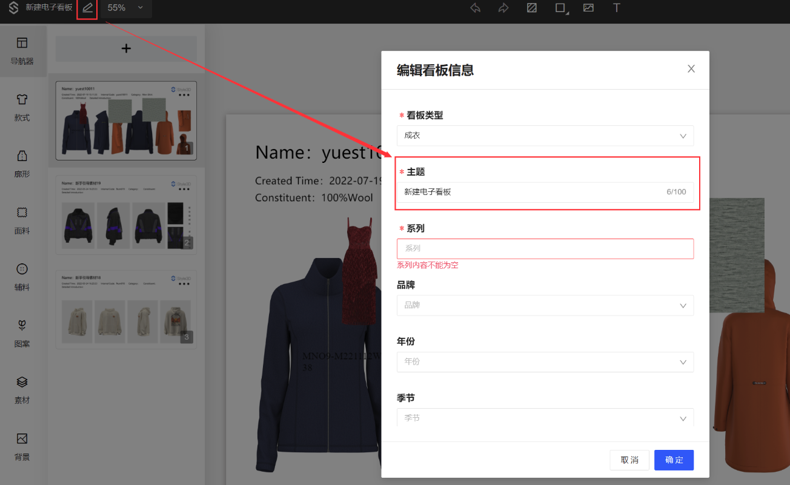The height and width of the screenshot is (485, 790).
Task: Click the 系列 series input field
Action: point(545,249)
